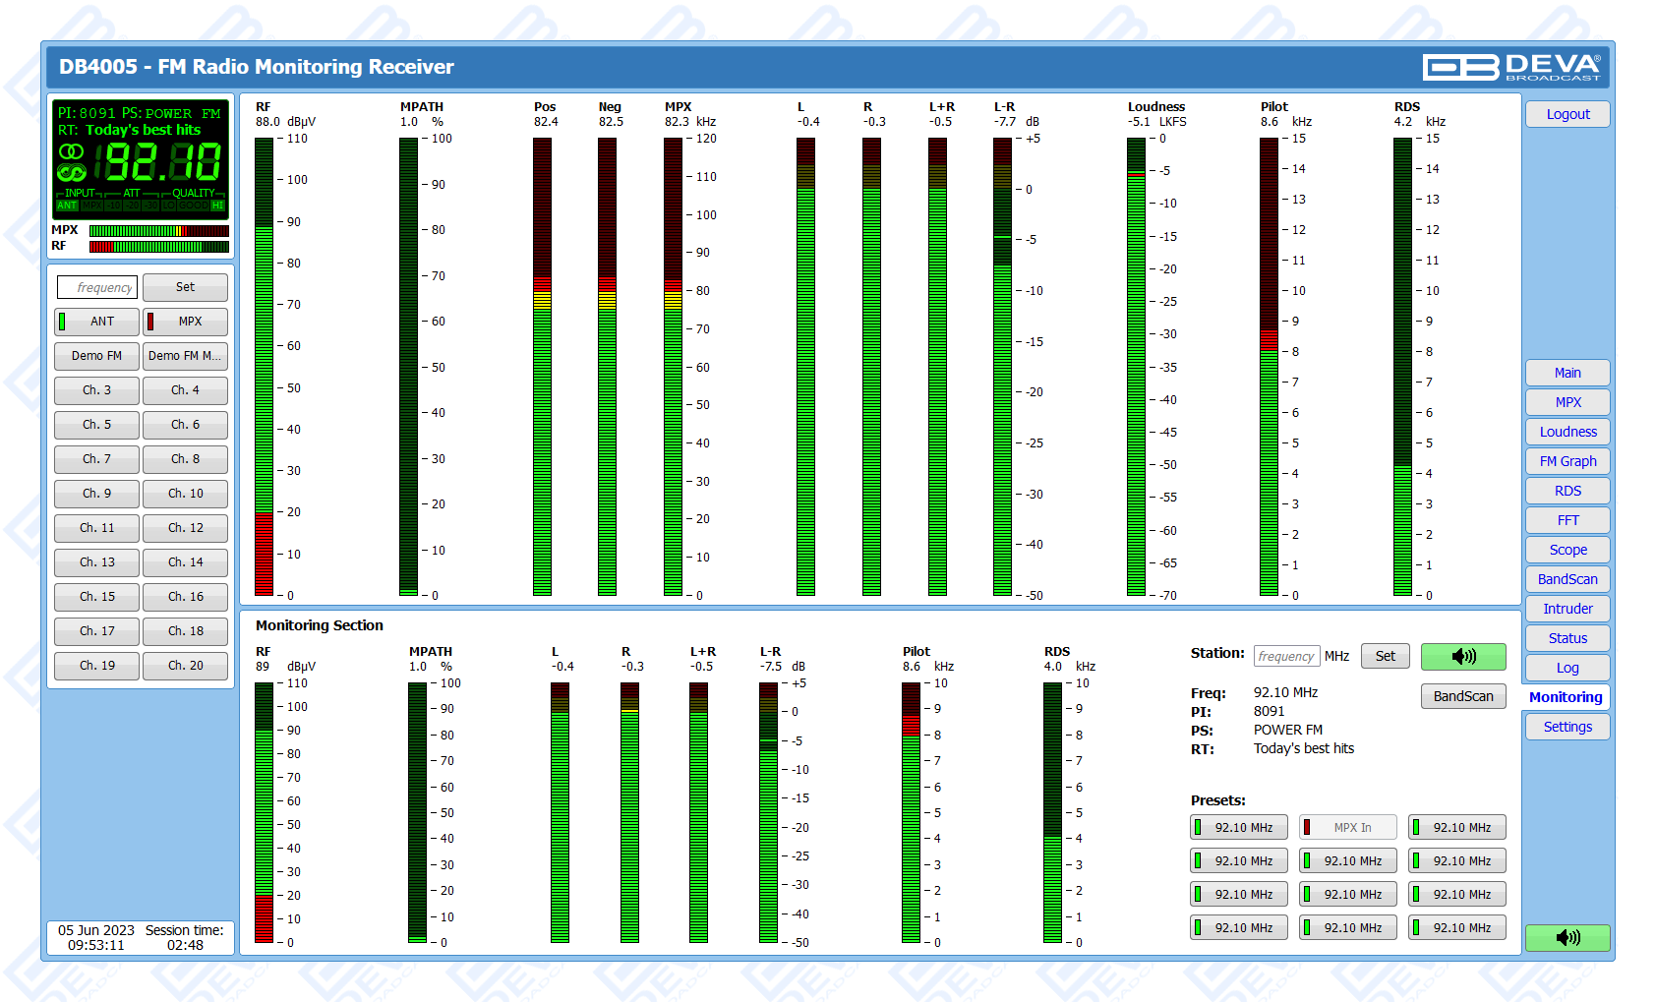Open the Intruder page from sidebar

(x=1567, y=609)
